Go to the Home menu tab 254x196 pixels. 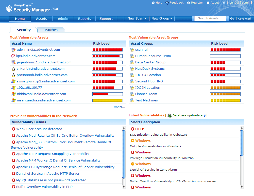20,19
